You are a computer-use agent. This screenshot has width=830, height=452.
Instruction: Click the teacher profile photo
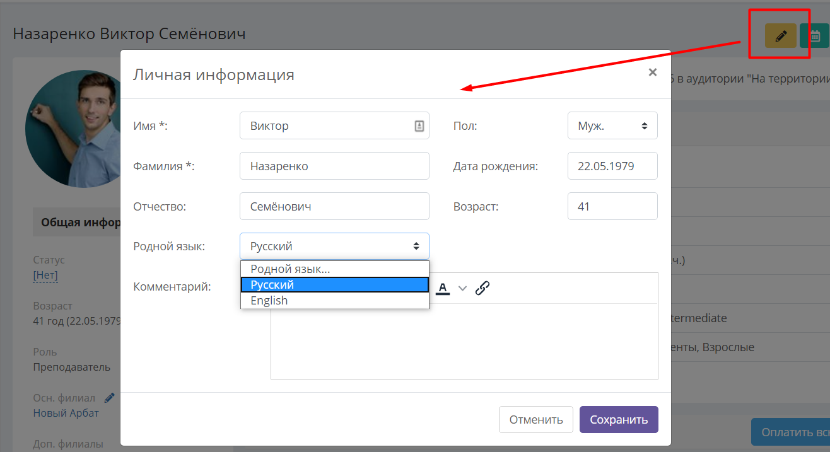point(73,129)
